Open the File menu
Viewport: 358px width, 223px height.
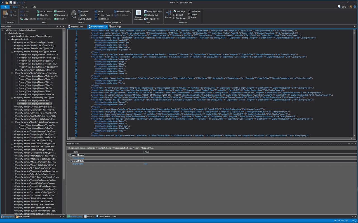[5, 7]
